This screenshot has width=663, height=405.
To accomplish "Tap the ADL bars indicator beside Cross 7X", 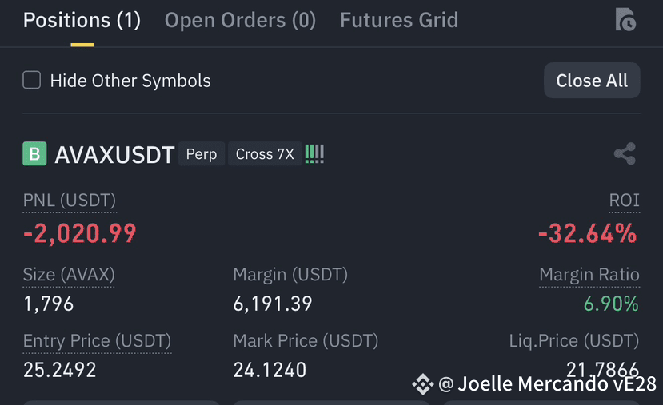I will 314,153.
